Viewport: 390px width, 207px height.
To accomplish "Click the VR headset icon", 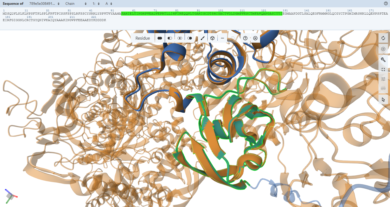I will (383, 88).
